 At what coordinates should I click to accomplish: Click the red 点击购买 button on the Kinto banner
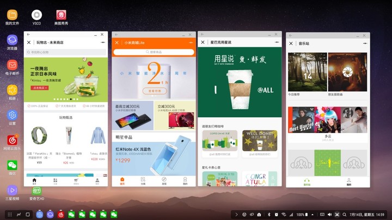40,88
